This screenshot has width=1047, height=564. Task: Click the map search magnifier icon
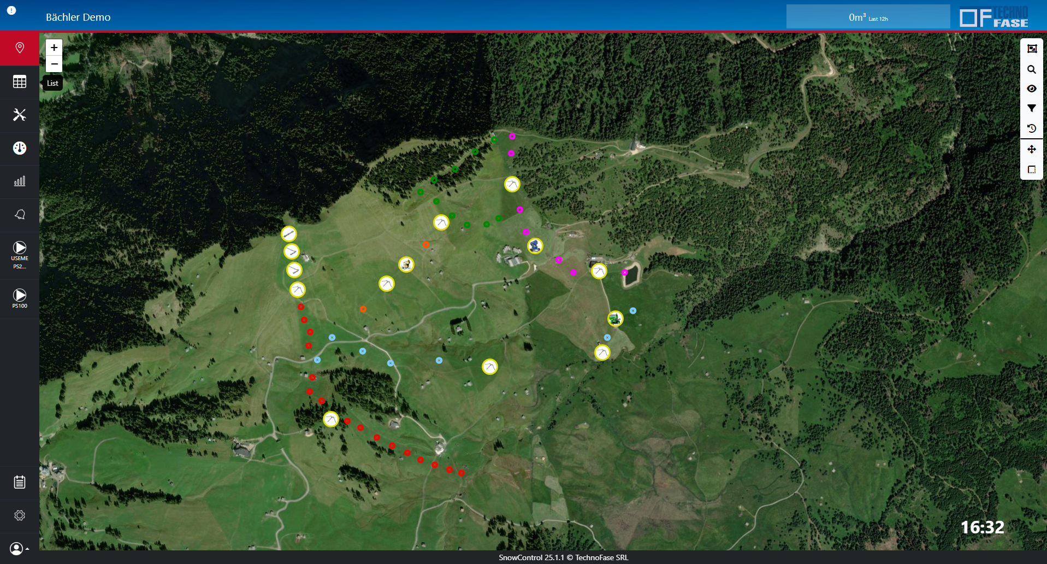coord(1031,69)
